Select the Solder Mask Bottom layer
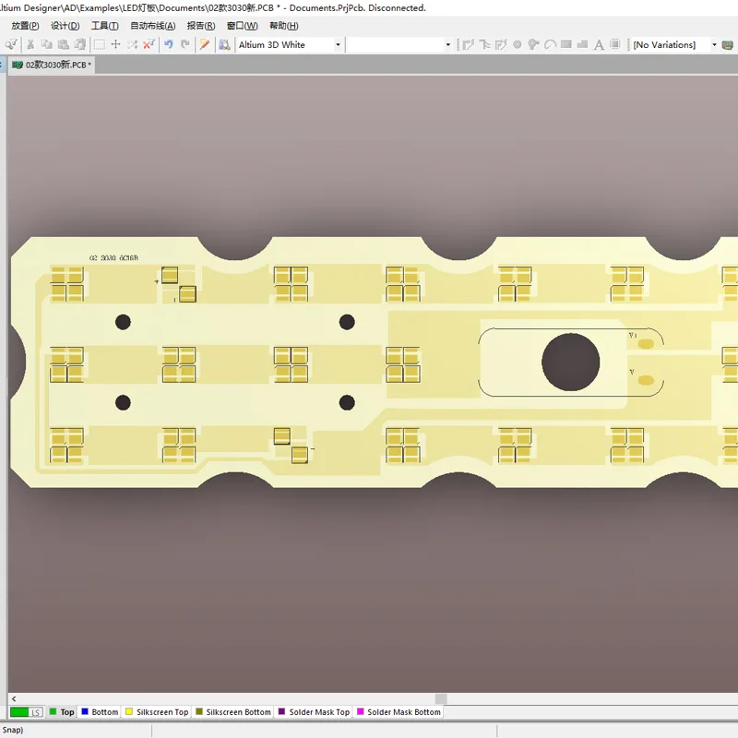 (x=399, y=711)
